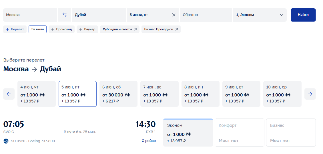Open the Субсидии и льготы external link

click(x=120, y=29)
